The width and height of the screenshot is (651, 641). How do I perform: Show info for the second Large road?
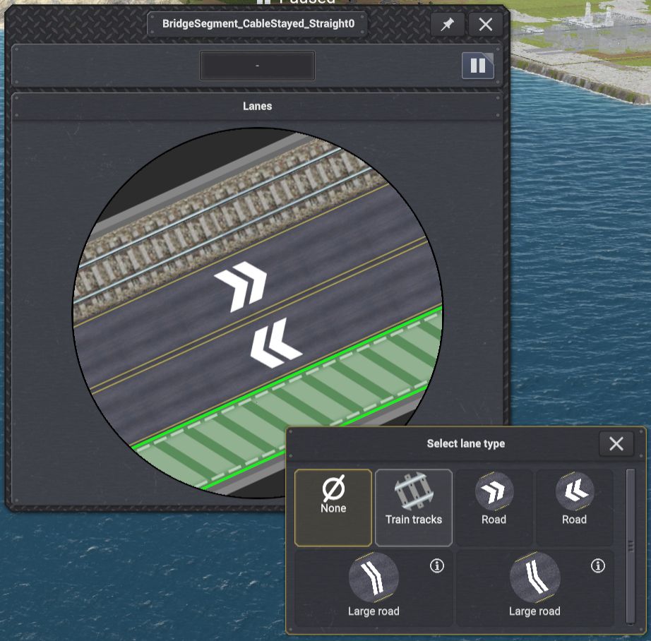pyautogui.click(x=598, y=565)
